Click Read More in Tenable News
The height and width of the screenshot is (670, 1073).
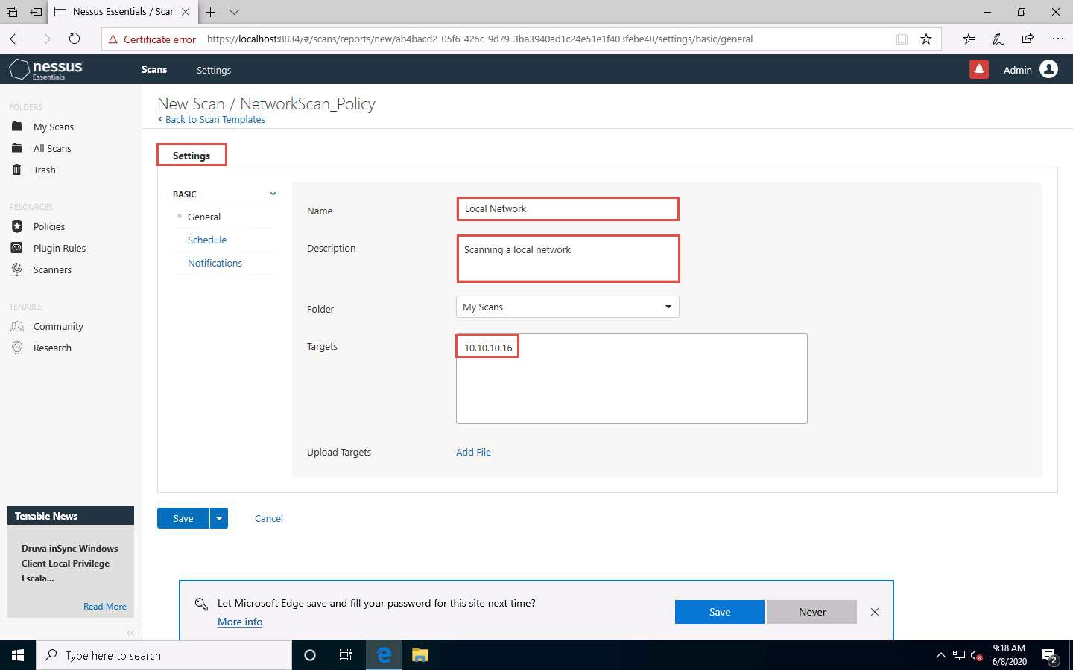coord(105,607)
